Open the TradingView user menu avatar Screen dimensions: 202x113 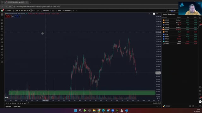(2, 11)
